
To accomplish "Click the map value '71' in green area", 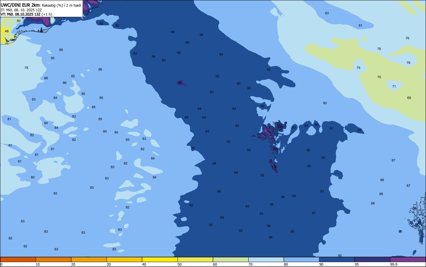I will 394,86.
